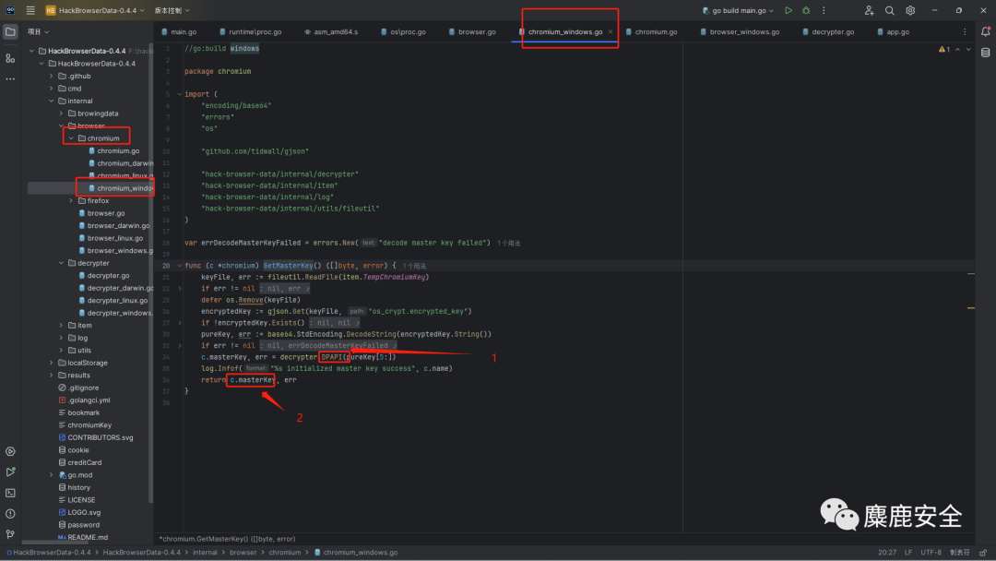Run go build main.go
Image resolution: width=996 pixels, height=561 pixels.
(x=788, y=10)
